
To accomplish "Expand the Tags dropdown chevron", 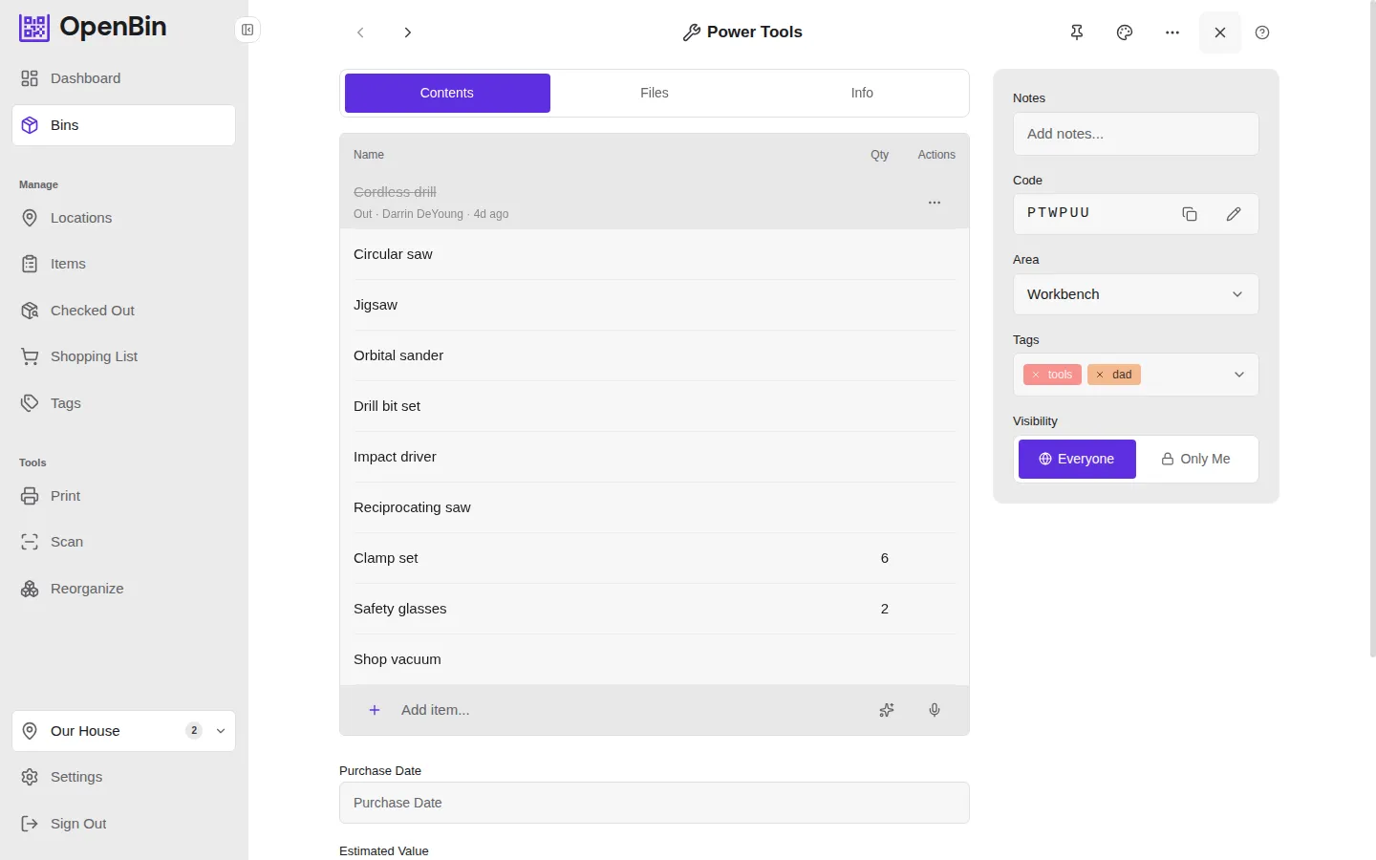I will point(1239,375).
